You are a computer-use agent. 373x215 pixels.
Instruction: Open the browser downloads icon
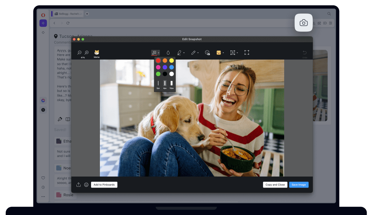[314, 23]
